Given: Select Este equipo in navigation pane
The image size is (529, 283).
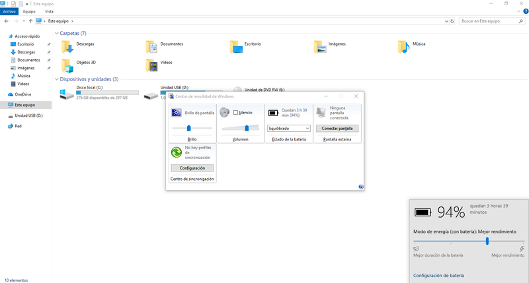Looking at the screenshot, I should point(26,105).
